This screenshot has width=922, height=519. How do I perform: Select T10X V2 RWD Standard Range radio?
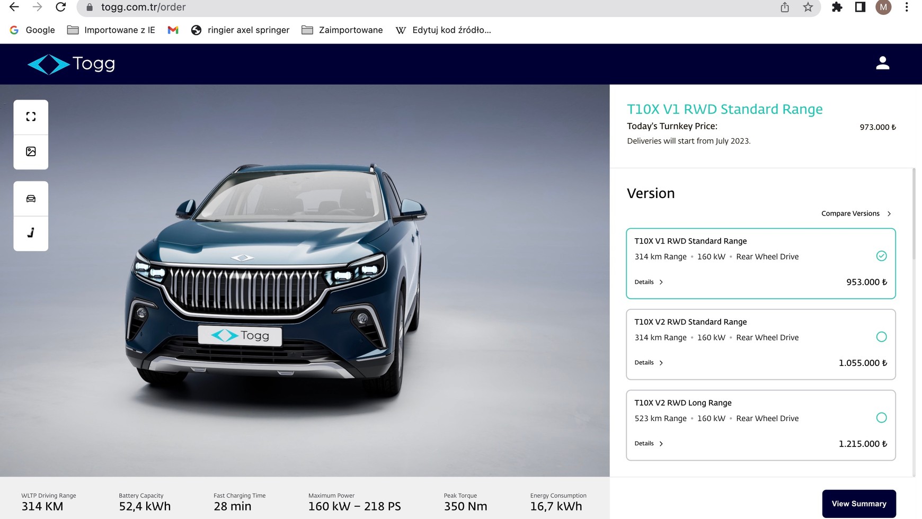(881, 337)
